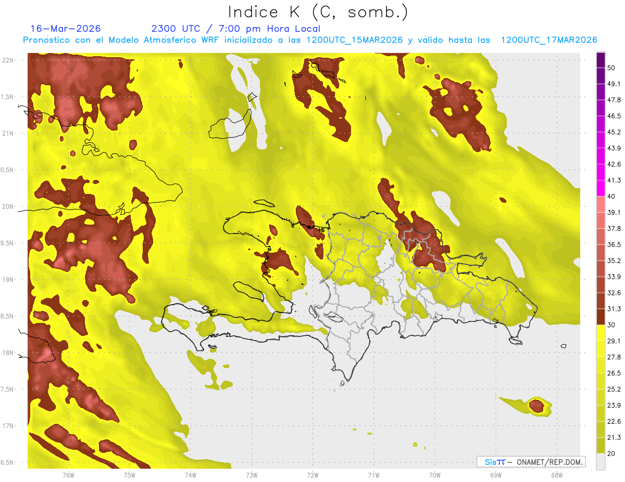
Task: Click the '20' colorbar value
Action: click(x=612, y=453)
